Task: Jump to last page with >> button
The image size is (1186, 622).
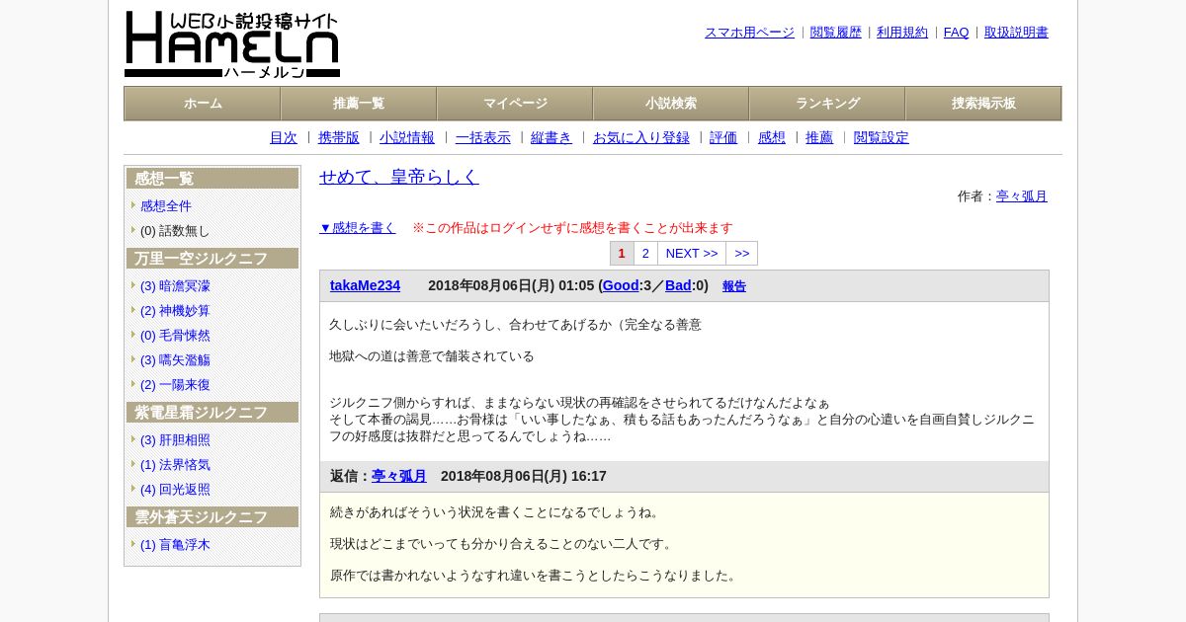Action: pyautogui.click(x=742, y=254)
